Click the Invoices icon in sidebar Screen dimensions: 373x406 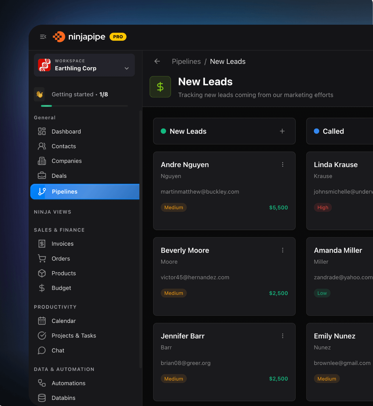[x=42, y=244]
